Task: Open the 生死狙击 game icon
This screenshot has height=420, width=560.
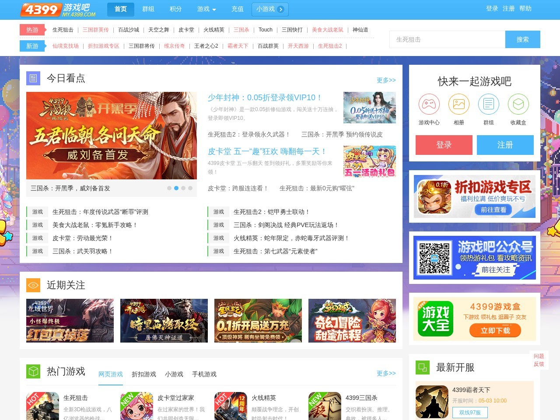Action: point(42,406)
